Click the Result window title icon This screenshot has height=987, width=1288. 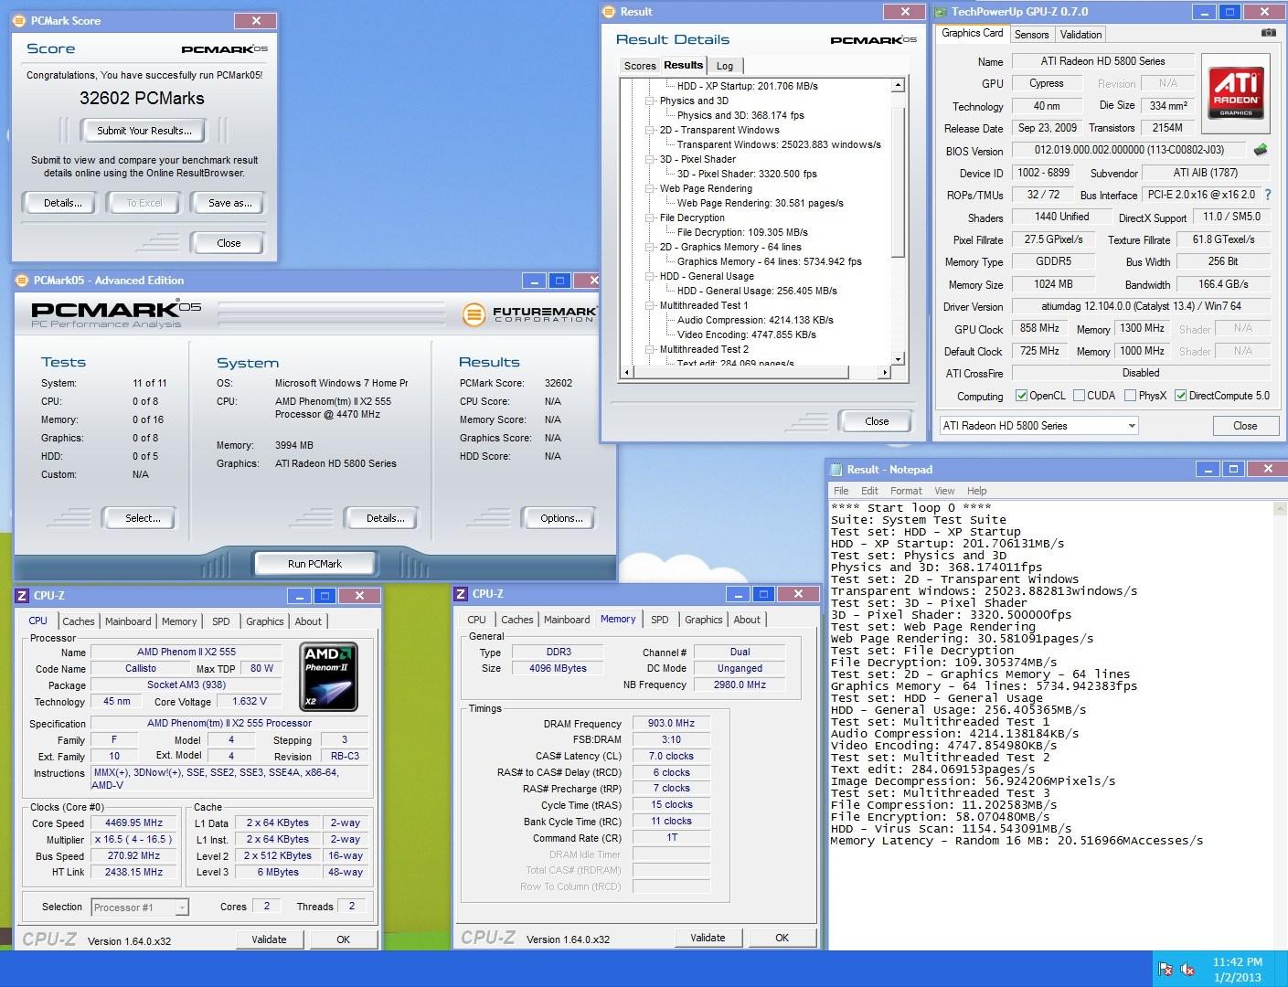click(610, 12)
